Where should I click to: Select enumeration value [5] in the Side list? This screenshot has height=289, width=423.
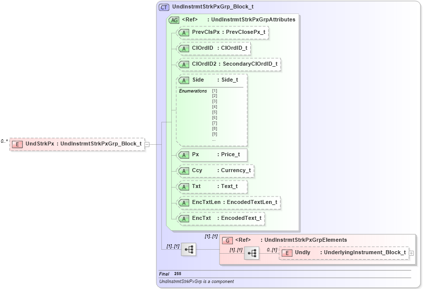tap(213, 112)
